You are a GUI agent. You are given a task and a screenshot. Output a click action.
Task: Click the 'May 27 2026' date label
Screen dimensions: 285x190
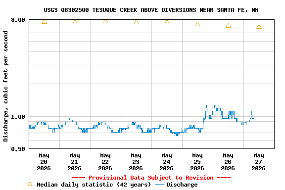click(258, 162)
